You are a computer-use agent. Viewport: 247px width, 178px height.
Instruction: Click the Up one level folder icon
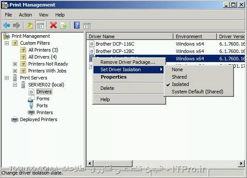(30, 25)
